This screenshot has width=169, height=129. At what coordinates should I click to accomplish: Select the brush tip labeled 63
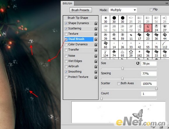[x=165, y=54]
